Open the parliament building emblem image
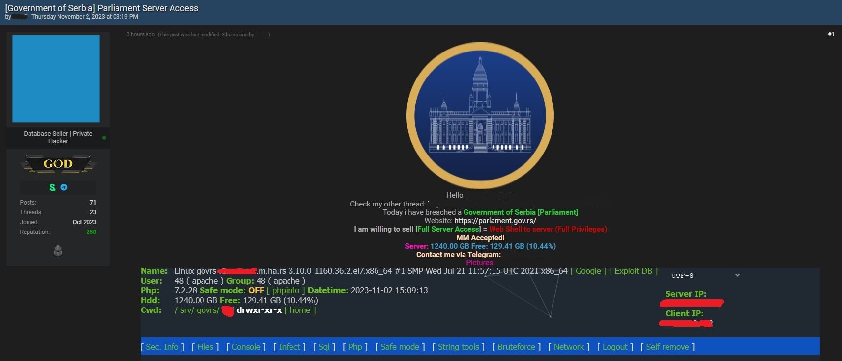Image resolution: width=842 pixels, height=361 pixels. 480,116
